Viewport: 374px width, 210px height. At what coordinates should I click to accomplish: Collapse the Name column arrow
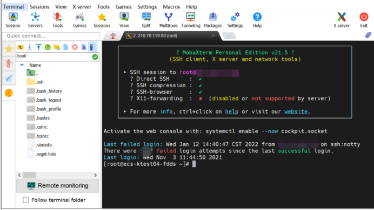click(x=22, y=65)
